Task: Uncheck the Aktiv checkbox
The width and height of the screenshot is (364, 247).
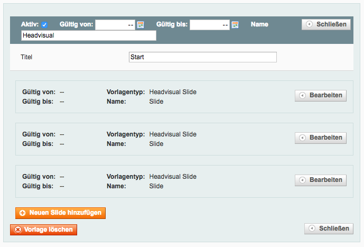Action: click(x=44, y=25)
